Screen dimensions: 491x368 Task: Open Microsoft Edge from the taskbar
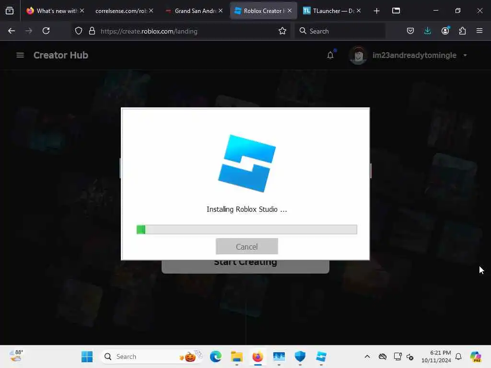click(x=215, y=356)
